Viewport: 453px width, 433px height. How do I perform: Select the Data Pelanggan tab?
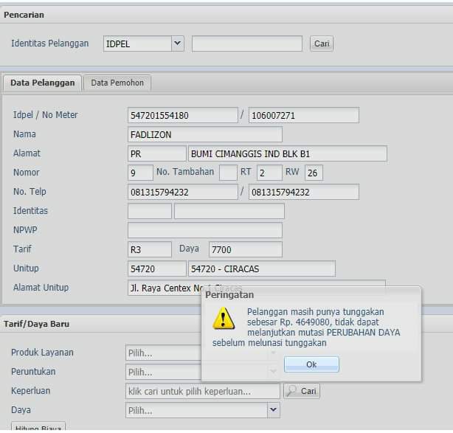coord(43,83)
